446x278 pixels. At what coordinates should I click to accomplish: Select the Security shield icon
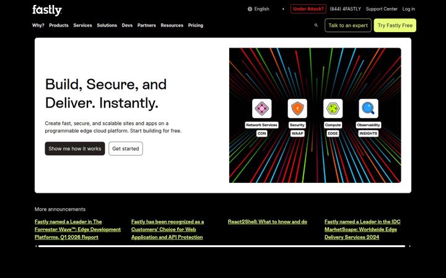[x=297, y=108]
